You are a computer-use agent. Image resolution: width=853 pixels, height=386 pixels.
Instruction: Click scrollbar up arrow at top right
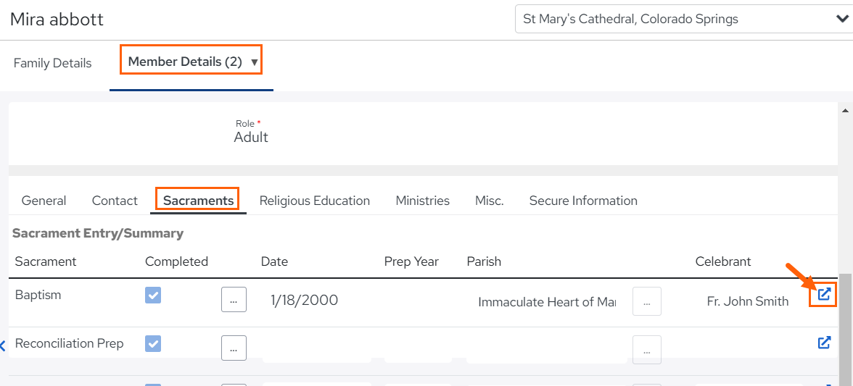coord(846,111)
